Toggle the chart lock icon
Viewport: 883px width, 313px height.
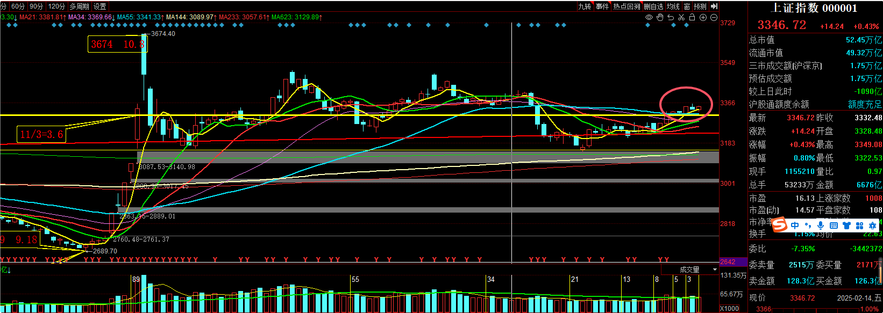coord(692,17)
